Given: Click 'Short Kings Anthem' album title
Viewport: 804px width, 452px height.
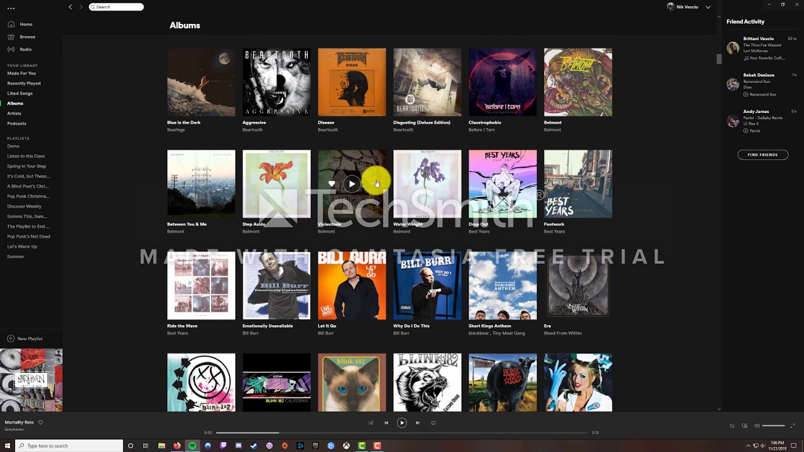Looking at the screenshot, I should click(x=490, y=326).
